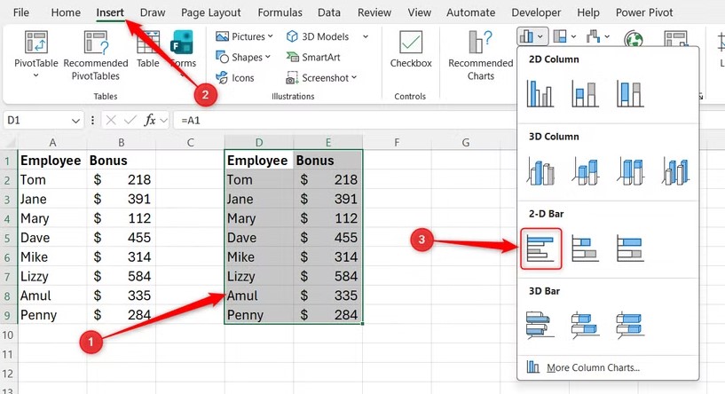
Task: Select 3D Clustered Column chart
Action: point(540,171)
